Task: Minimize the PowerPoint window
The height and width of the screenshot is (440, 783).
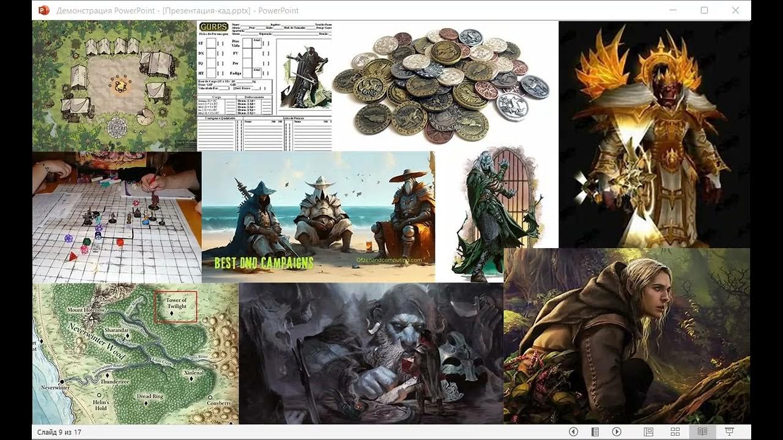Action: click(673, 10)
